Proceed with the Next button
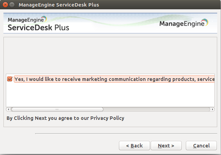This screenshot has width=221, height=155. pos(166,146)
